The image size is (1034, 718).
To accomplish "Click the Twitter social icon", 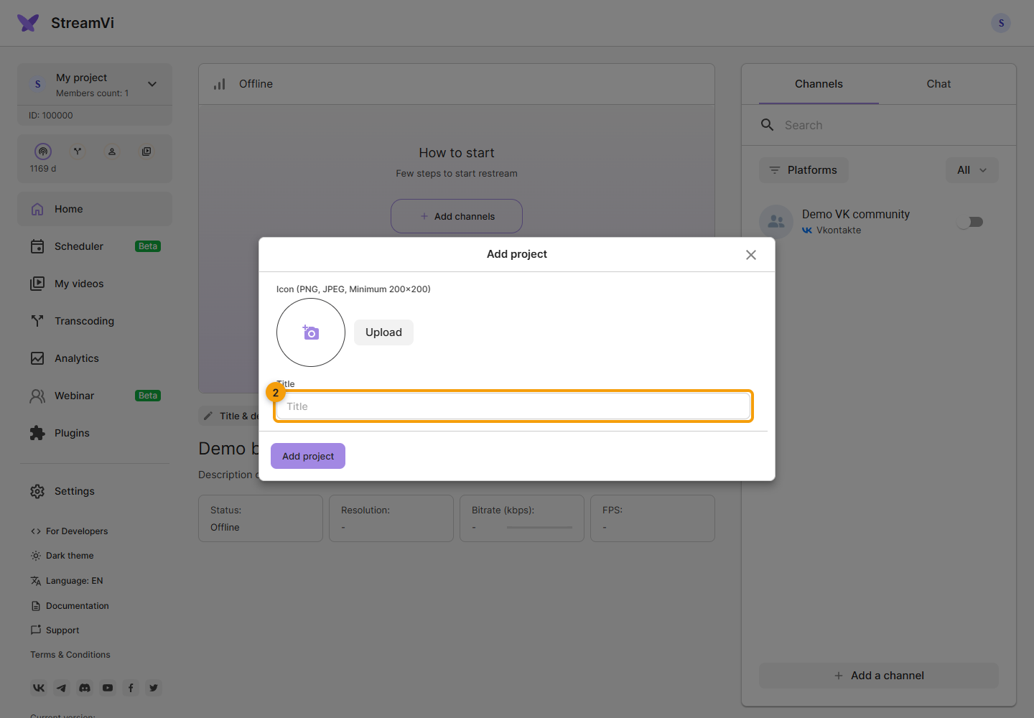I will coord(154,688).
